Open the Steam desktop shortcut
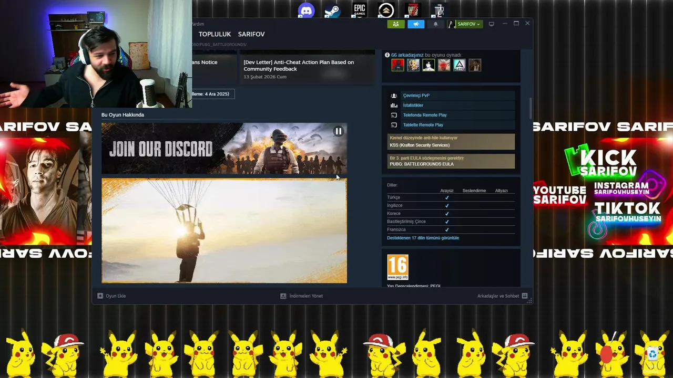673x378 pixels. point(332,10)
